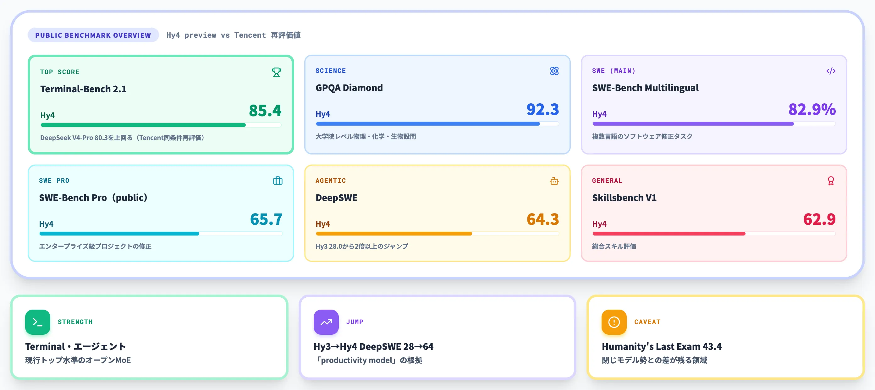Image resolution: width=875 pixels, height=390 pixels.
Task: Click the CAVEAT label
Action: tap(647, 322)
